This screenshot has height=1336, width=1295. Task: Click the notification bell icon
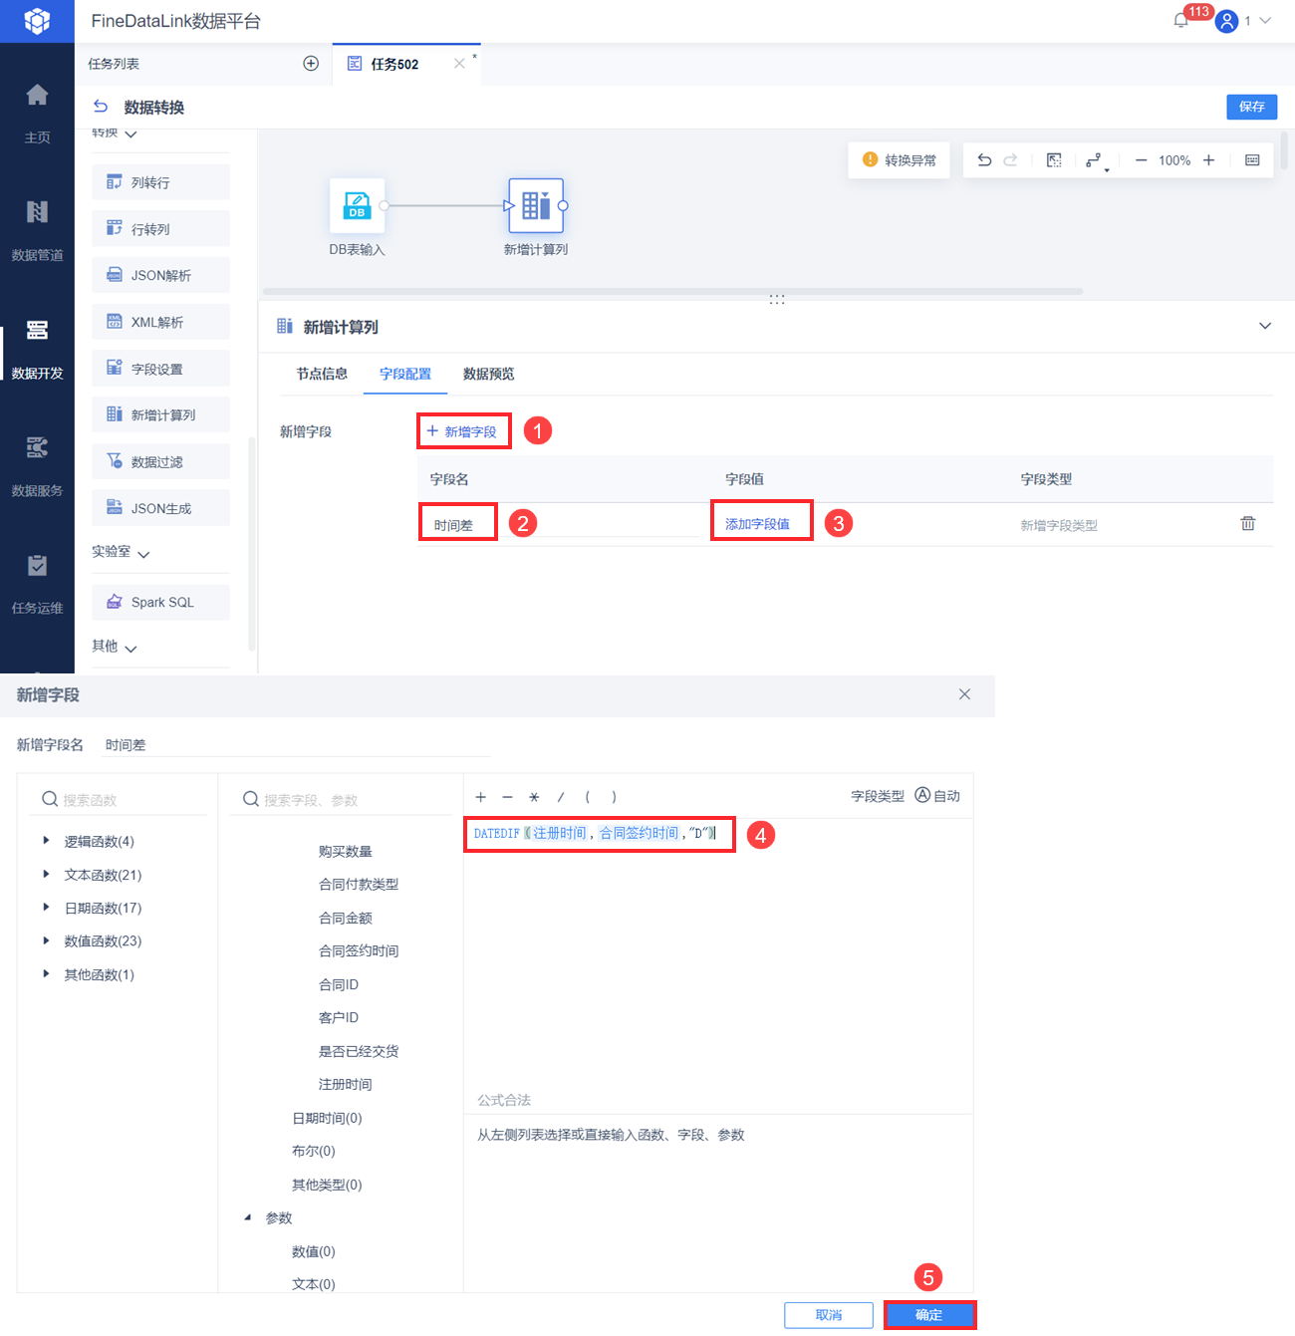click(x=1180, y=20)
